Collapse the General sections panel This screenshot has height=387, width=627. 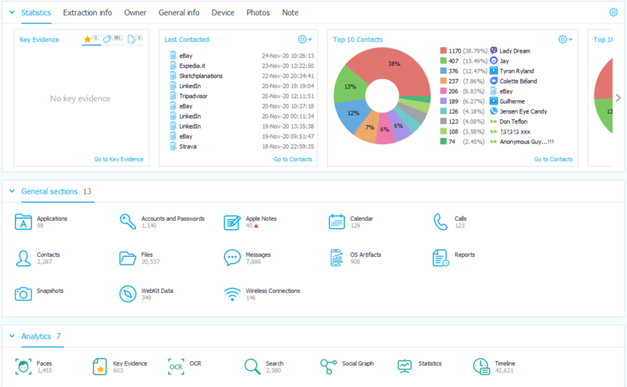11,189
